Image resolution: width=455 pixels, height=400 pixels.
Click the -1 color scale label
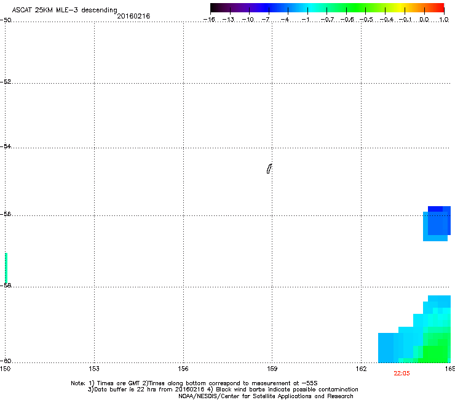coord(306,20)
